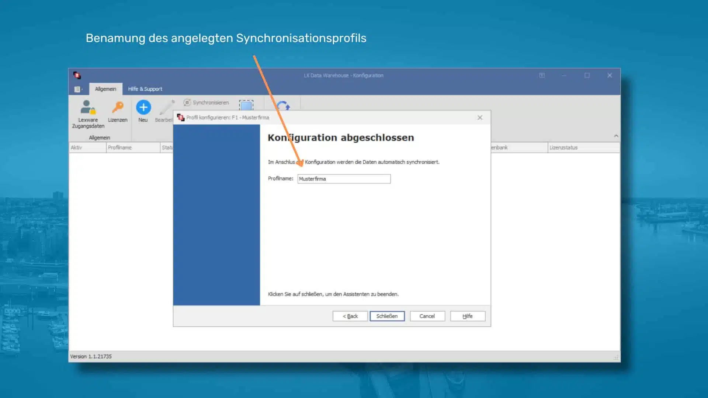Image resolution: width=708 pixels, height=398 pixels.
Task: Open the ribbon application menu button
Action: [78, 89]
